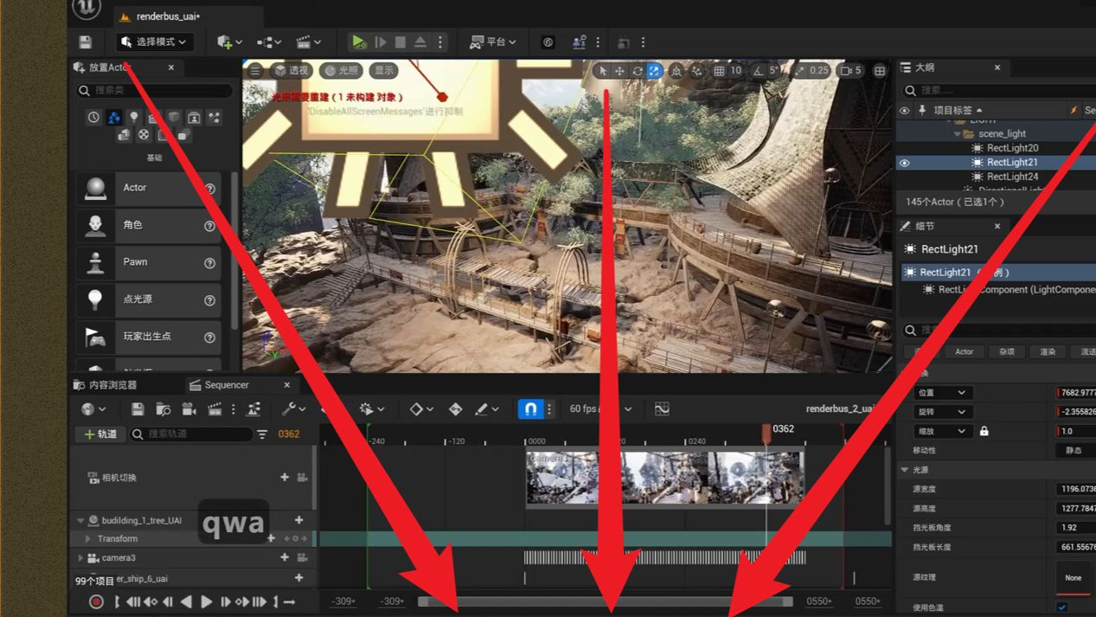The height and width of the screenshot is (617, 1096).
Task: Select RectLight24 in the outliner
Action: click(x=1012, y=177)
